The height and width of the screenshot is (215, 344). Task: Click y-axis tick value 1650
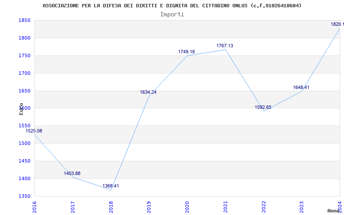(25, 91)
